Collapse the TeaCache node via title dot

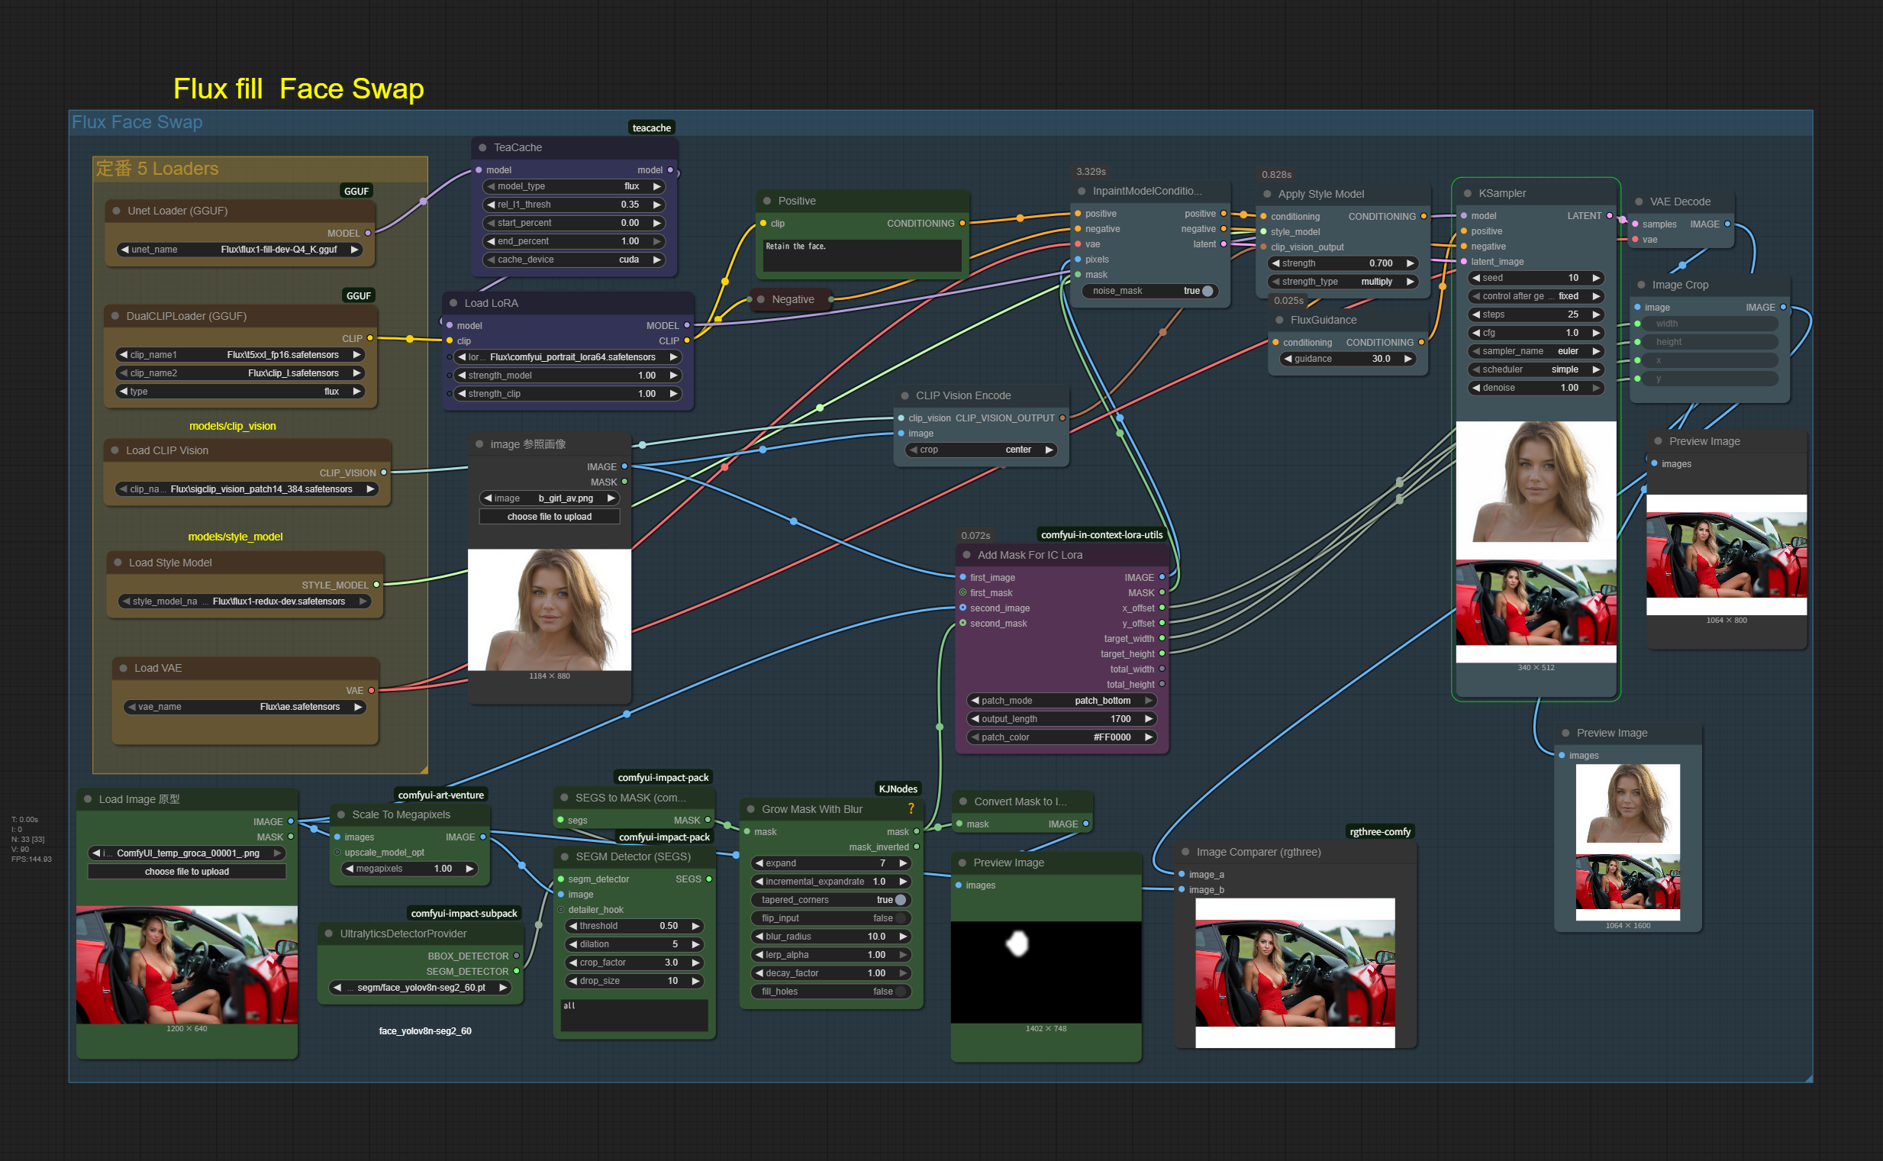482,147
